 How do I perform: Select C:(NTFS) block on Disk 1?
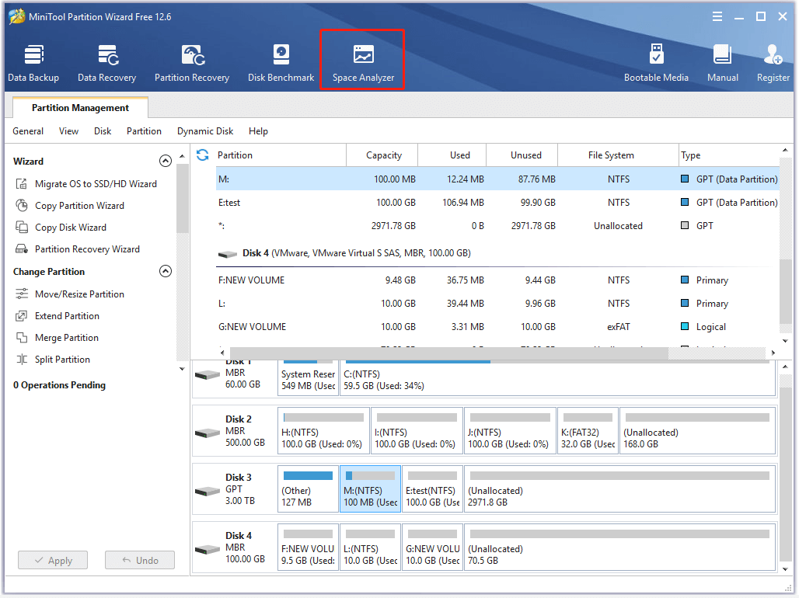click(557, 378)
